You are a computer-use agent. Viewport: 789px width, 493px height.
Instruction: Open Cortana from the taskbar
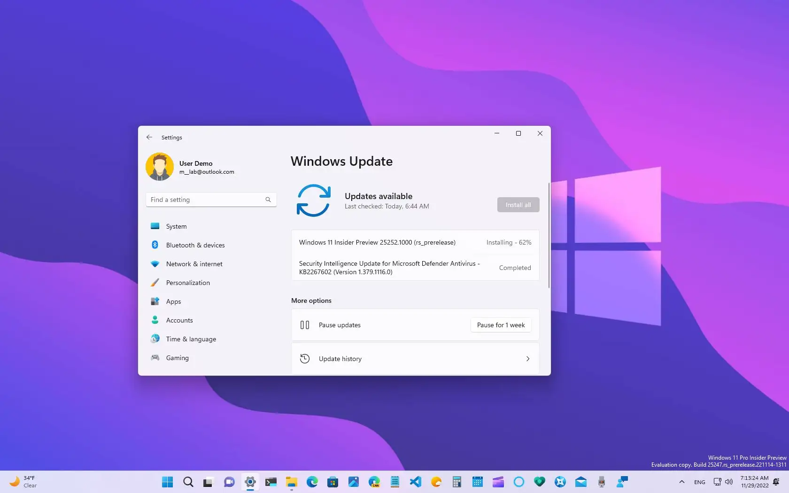tap(519, 482)
